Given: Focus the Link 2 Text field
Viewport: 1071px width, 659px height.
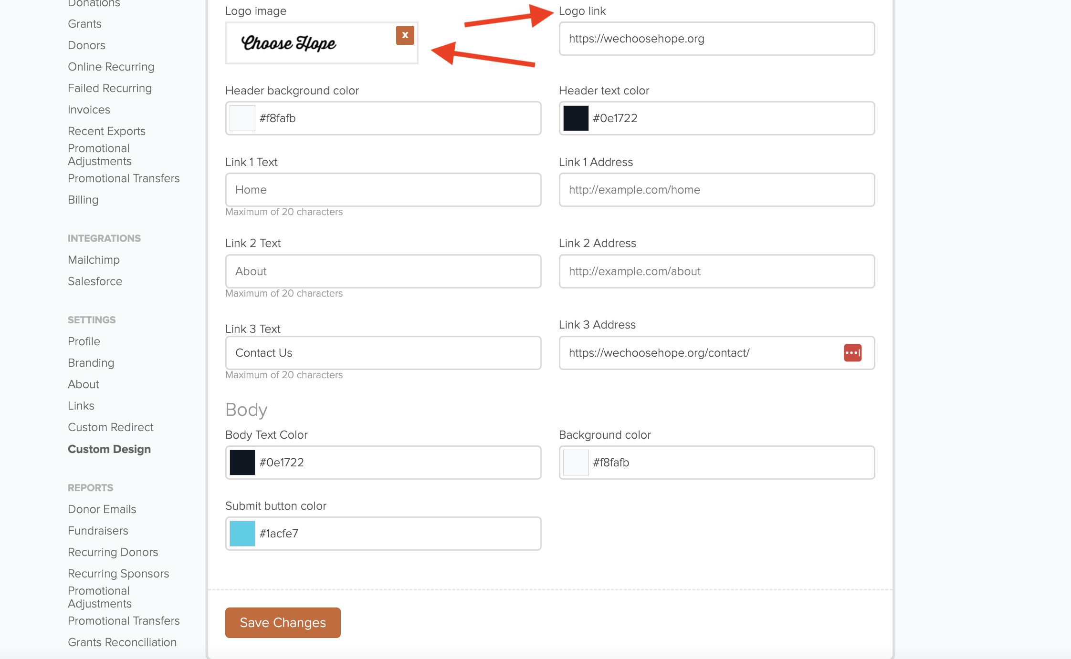Looking at the screenshot, I should (x=383, y=271).
